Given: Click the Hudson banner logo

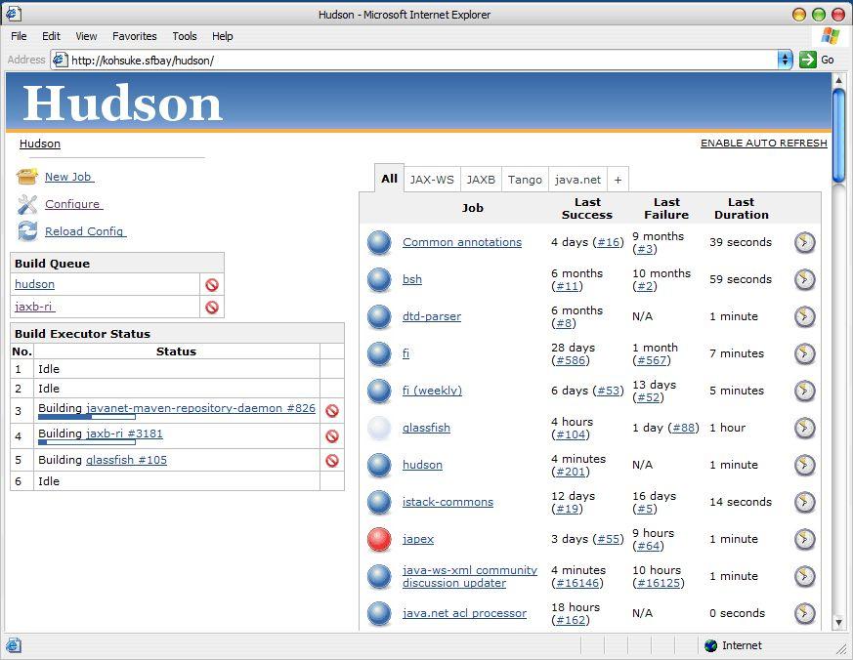Looking at the screenshot, I should tap(123, 103).
